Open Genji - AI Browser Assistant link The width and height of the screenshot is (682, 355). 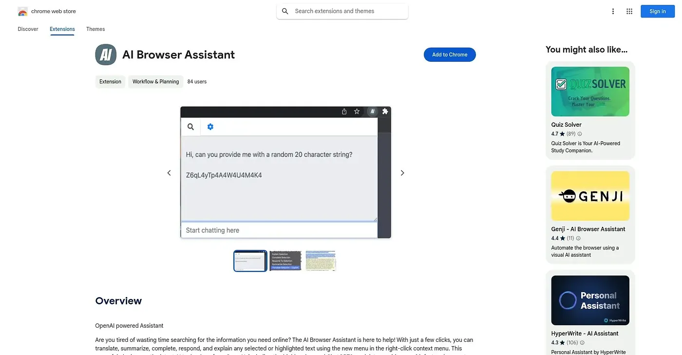click(588, 229)
